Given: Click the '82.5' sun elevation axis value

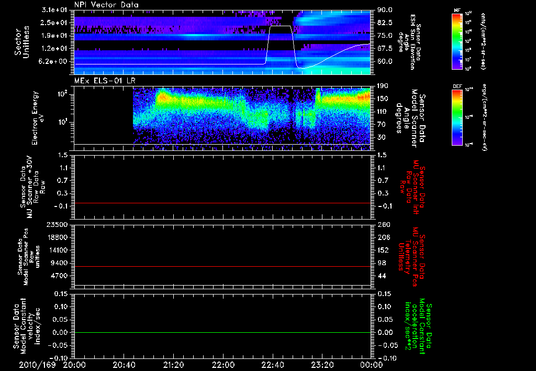Looking at the screenshot, I should (x=385, y=23).
